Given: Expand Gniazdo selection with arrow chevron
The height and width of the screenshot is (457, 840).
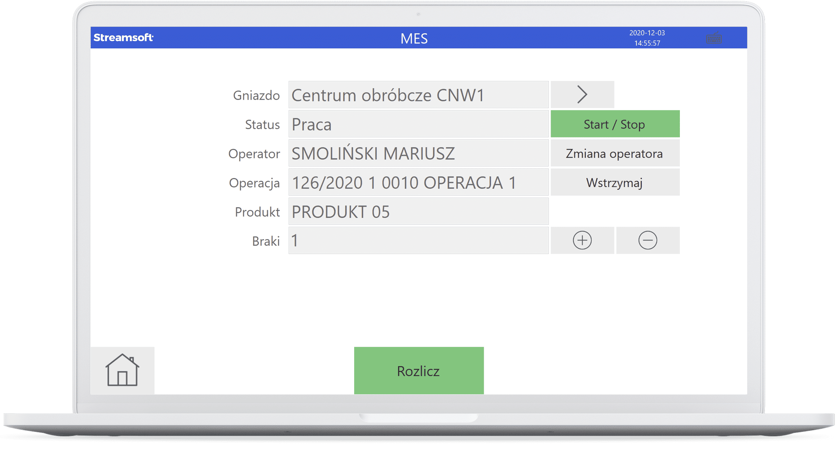Looking at the screenshot, I should 582,95.
